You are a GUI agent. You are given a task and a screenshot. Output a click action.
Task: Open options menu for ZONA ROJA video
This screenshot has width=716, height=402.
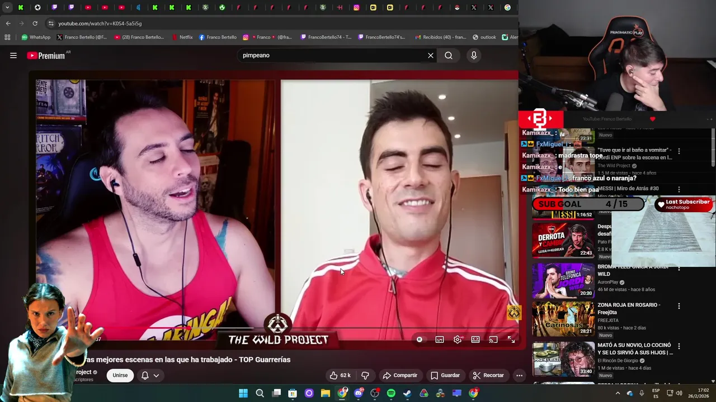pyautogui.click(x=679, y=306)
